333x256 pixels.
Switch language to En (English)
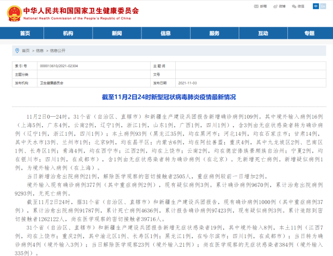[x=324, y=6]
